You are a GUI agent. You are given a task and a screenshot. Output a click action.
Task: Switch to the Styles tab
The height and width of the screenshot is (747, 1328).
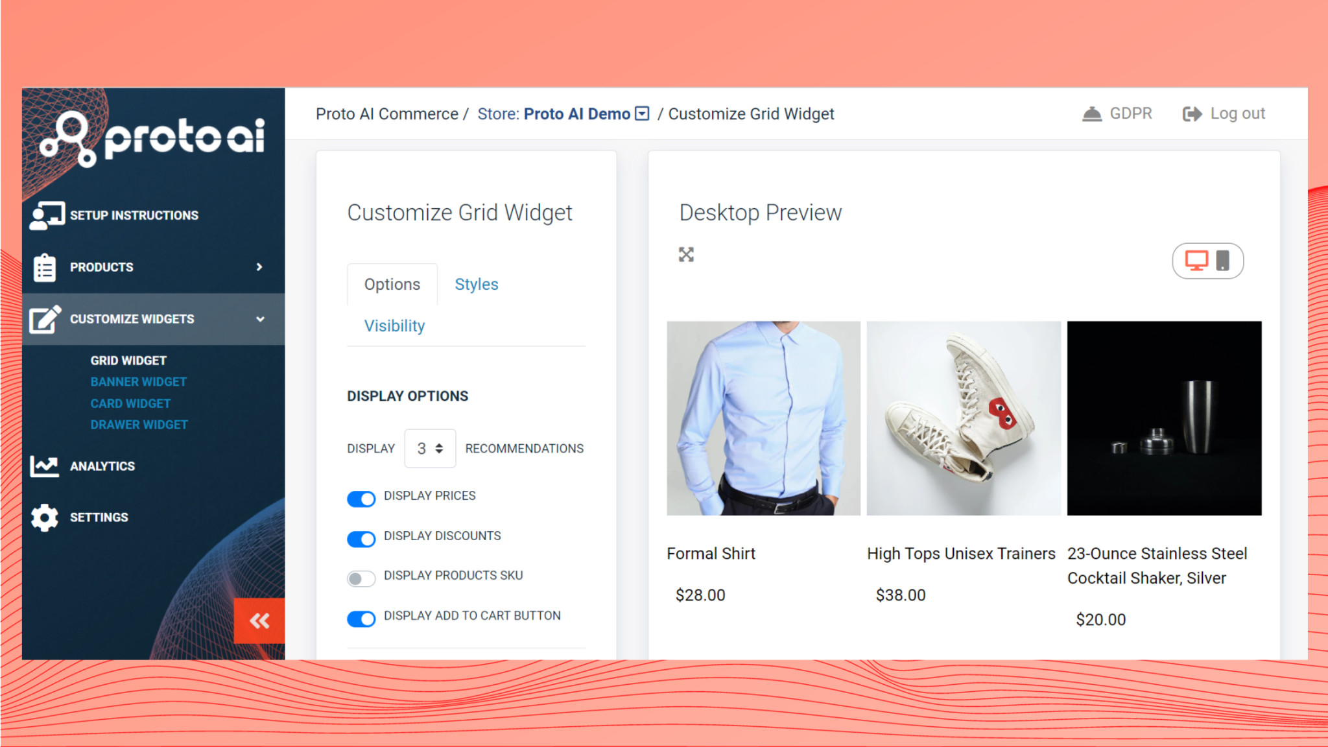[x=477, y=284]
